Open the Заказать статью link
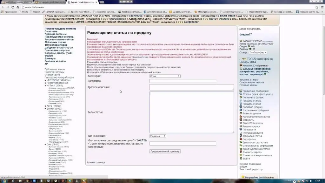This screenshot has height=183, width=325. pos(249,80)
